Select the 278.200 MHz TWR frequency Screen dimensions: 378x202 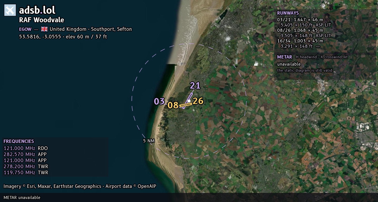click(x=26, y=166)
